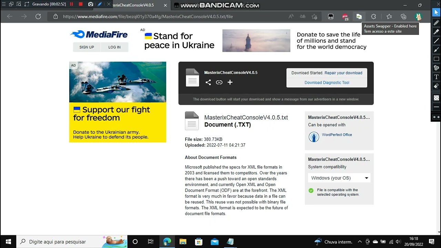Screen dimensions: 441x248
Task: Open the ad blocker extension with badge 23
Action: 345,17
